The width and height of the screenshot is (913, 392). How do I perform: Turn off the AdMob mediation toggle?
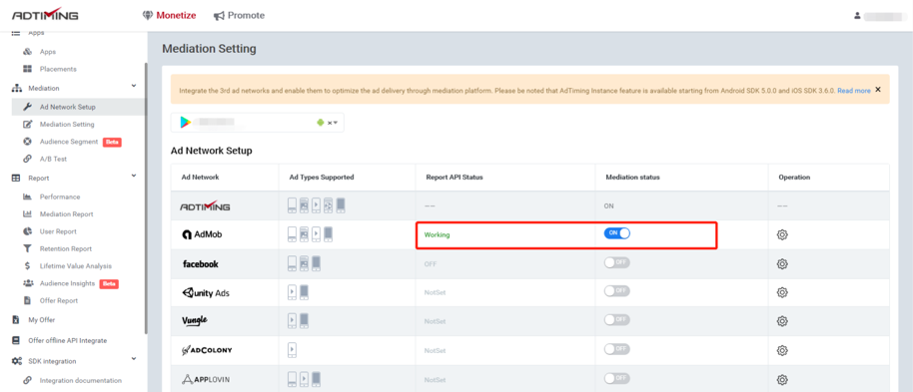pos(616,233)
